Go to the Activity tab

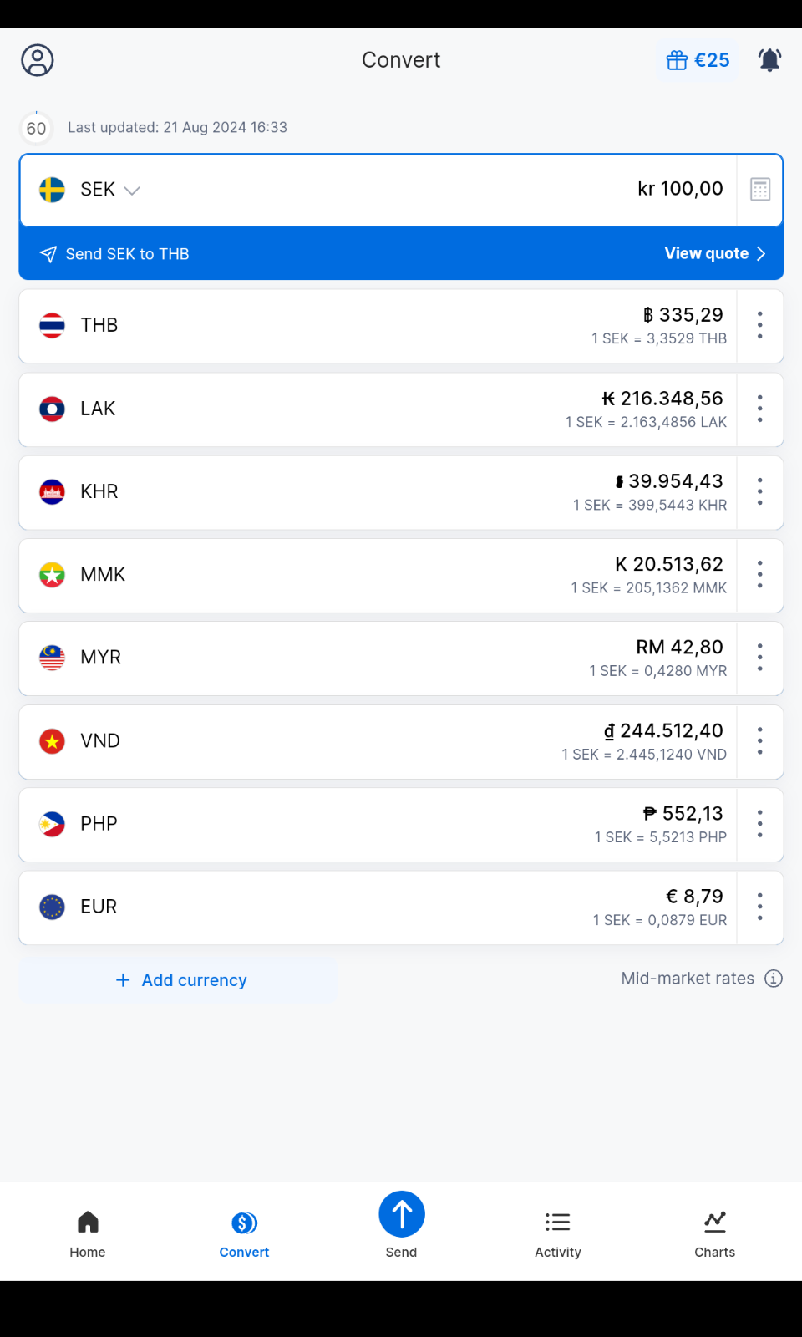point(557,1233)
